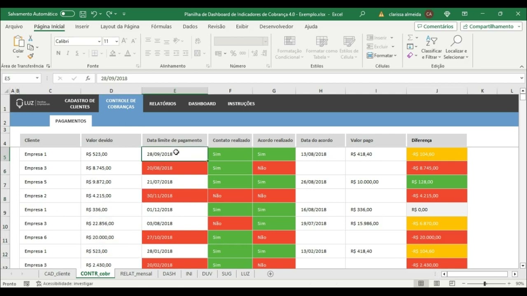The image size is (527, 296).
Task: Click the Wrap Text icon
Action: [x=198, y=41]
